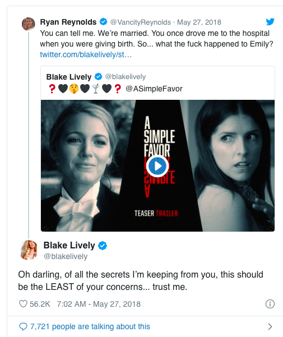
Task: Play the A Simple Favor teaser trailer
Action: tap(157, 166)
